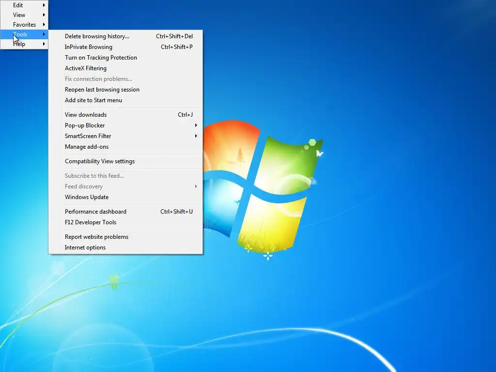The height and width of the screenshot is (372, 496).
Task: Open the Help menu
Action: 24,44
